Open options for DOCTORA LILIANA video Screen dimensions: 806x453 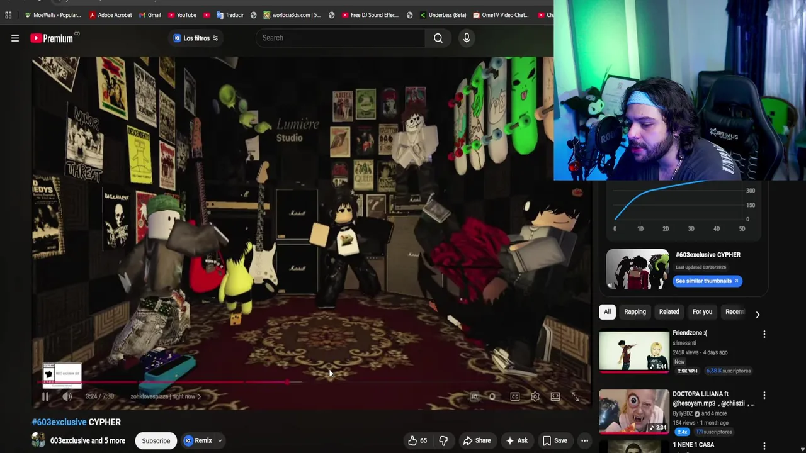click(x=764, y=396)
